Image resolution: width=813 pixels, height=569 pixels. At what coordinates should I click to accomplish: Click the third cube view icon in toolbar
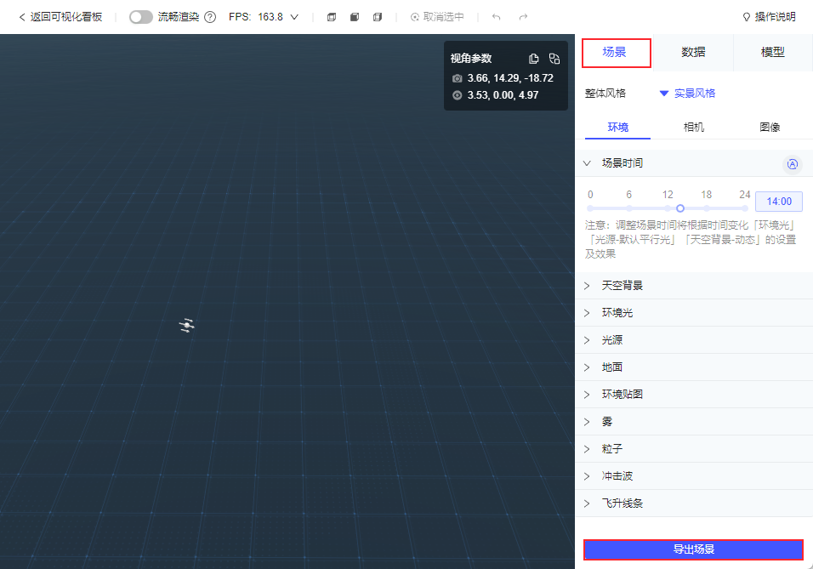tap(378, 17)
